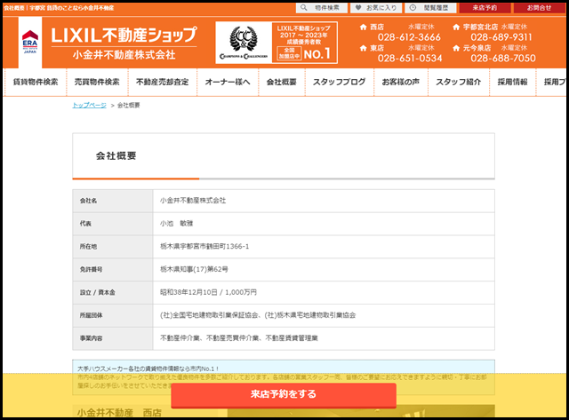Click the house icon beside 東店
The image size is (569, 420).
pyautogui.click(x=364, y=48)
